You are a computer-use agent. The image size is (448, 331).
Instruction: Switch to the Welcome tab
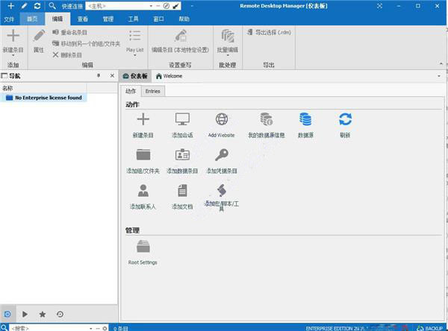pyautogui.click(x=169, y=76)
